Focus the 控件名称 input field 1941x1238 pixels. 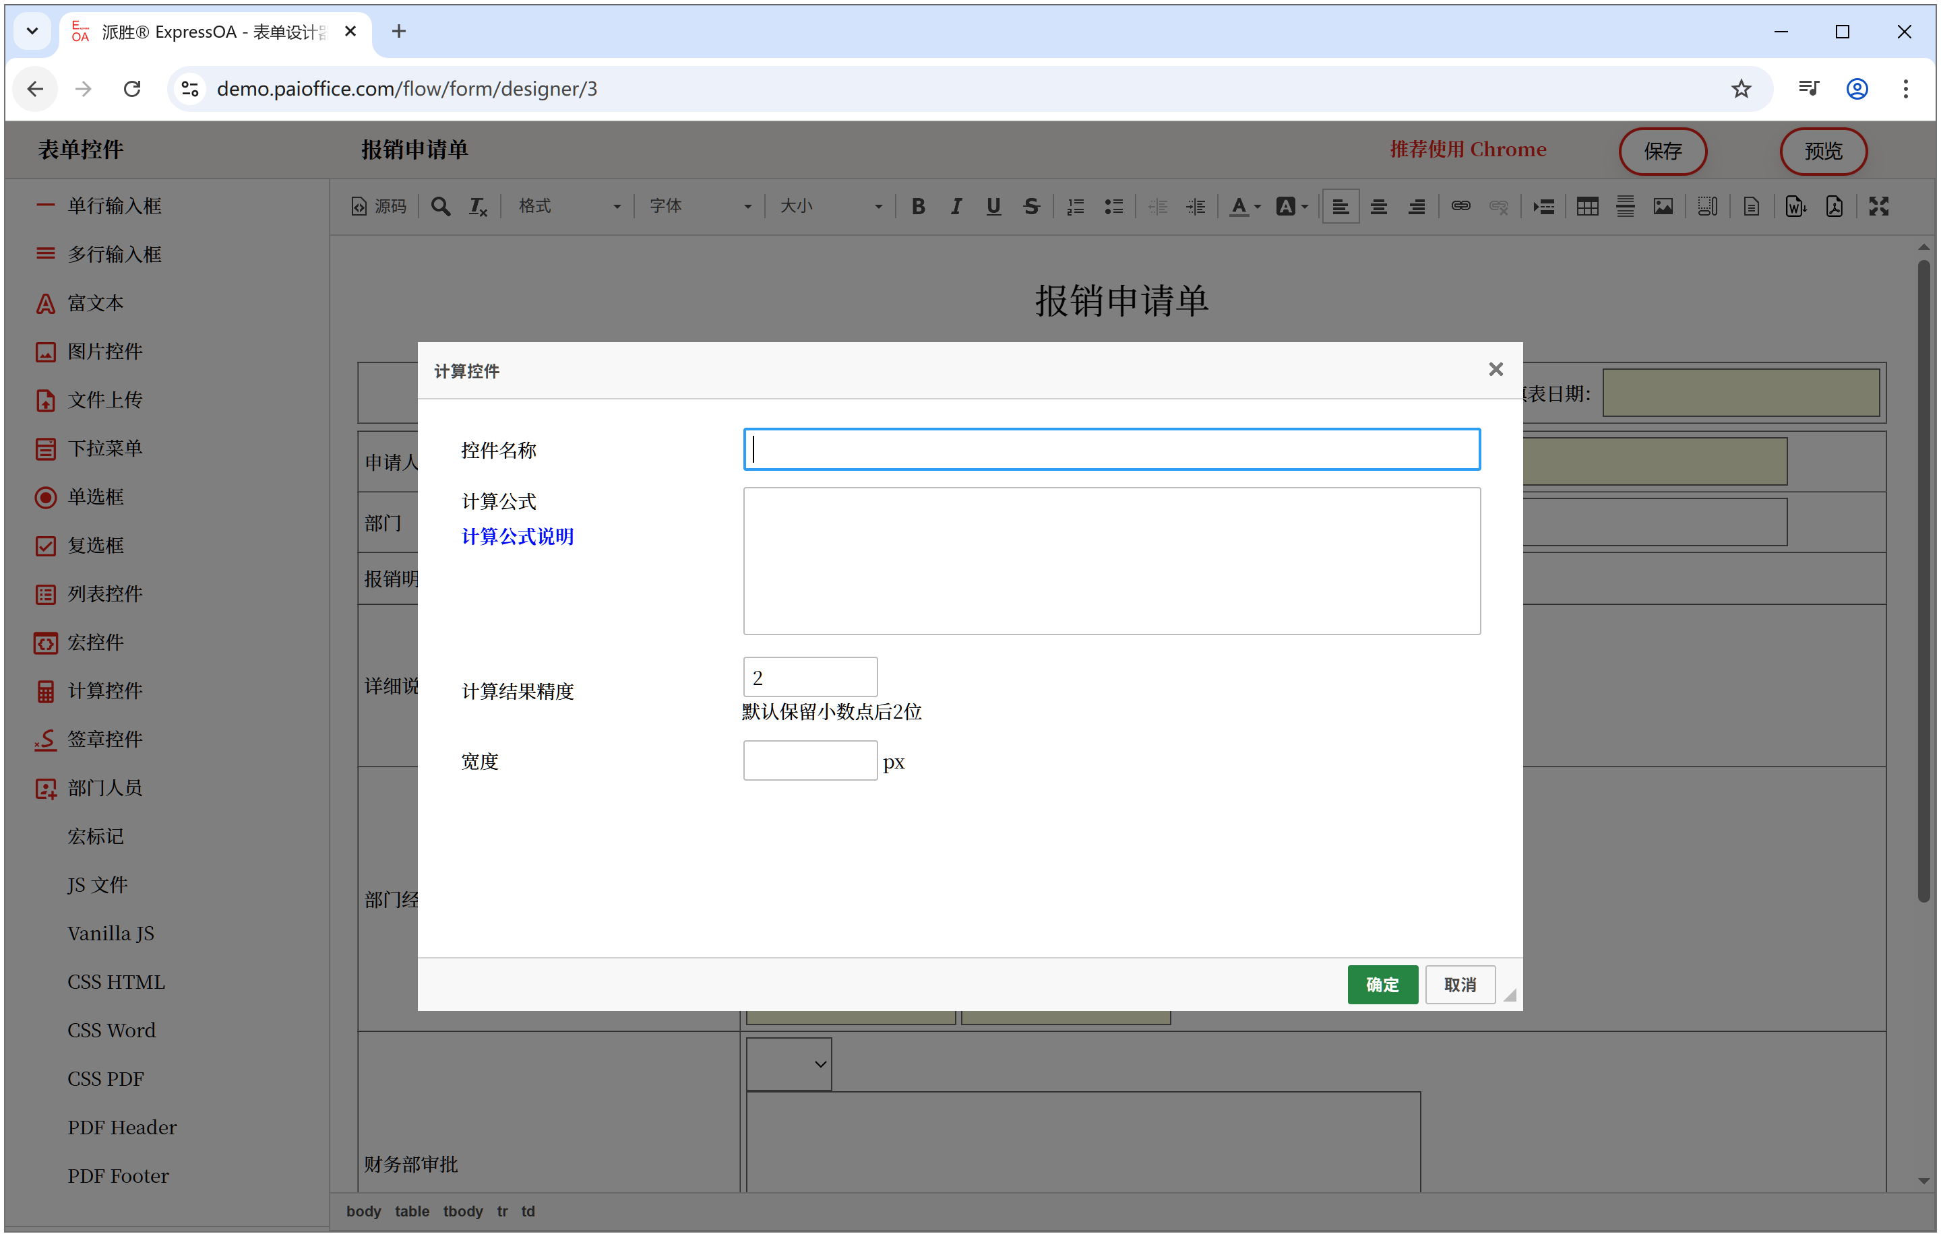pos(1111,449)
